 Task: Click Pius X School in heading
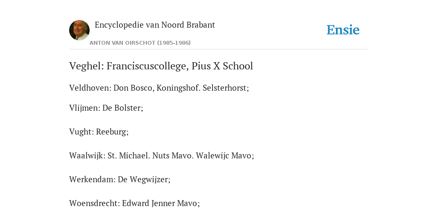pos(222,66)
